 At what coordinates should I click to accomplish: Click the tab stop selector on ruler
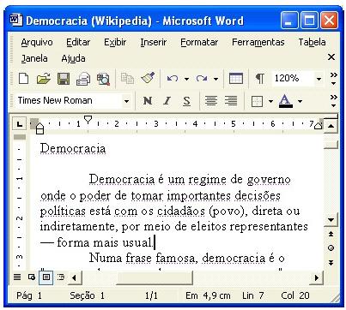pos(19,124)
